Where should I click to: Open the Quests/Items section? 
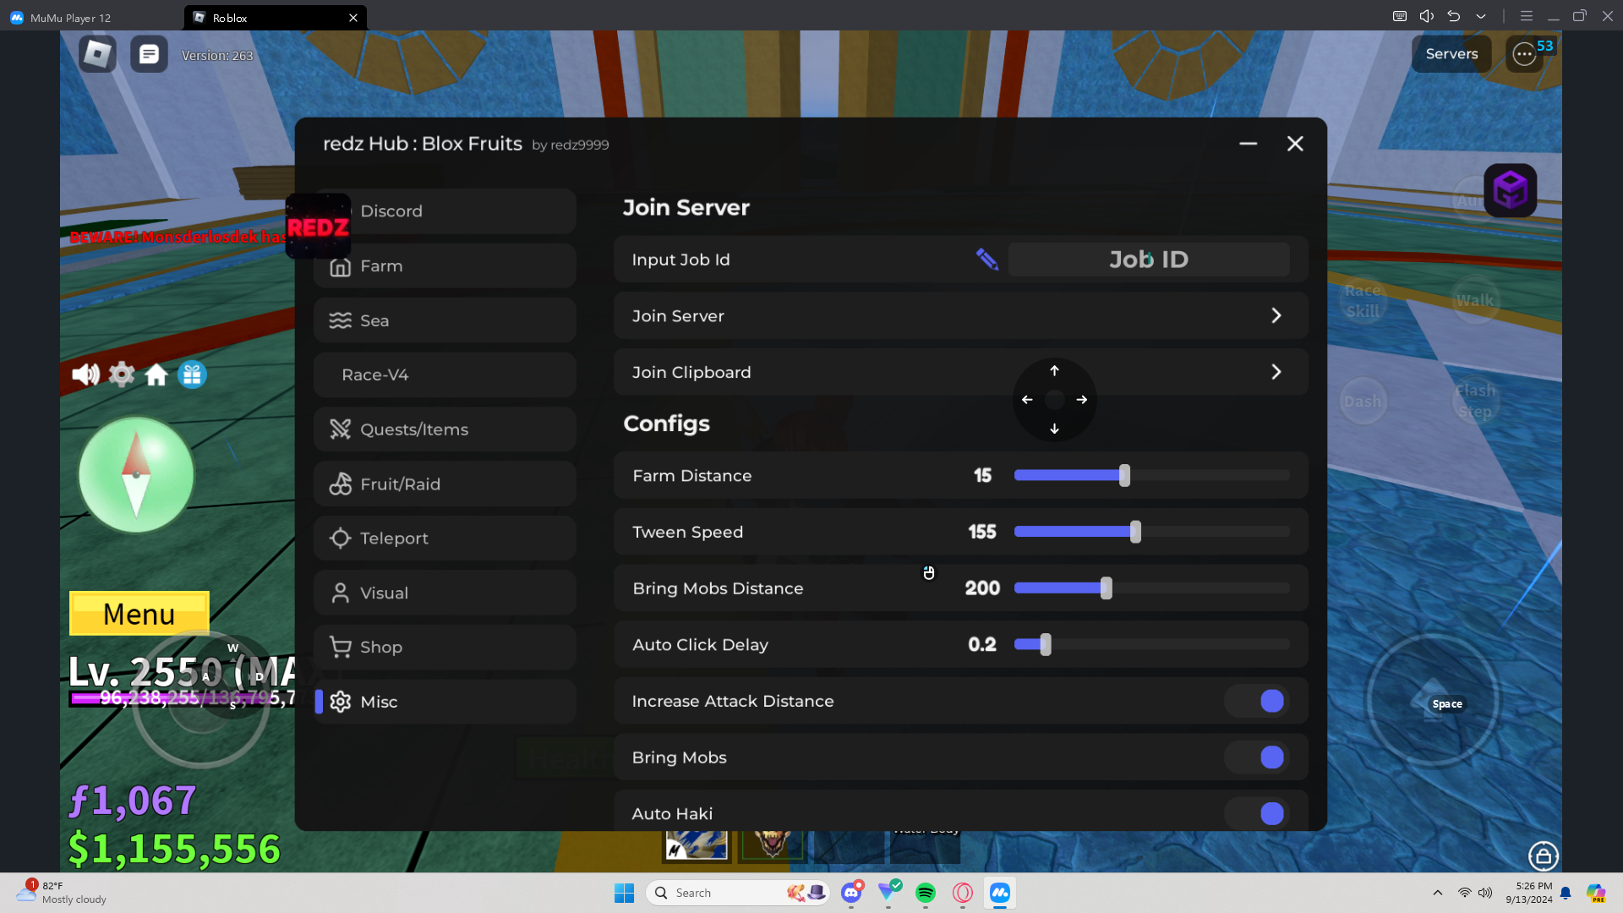coord(445,429)
